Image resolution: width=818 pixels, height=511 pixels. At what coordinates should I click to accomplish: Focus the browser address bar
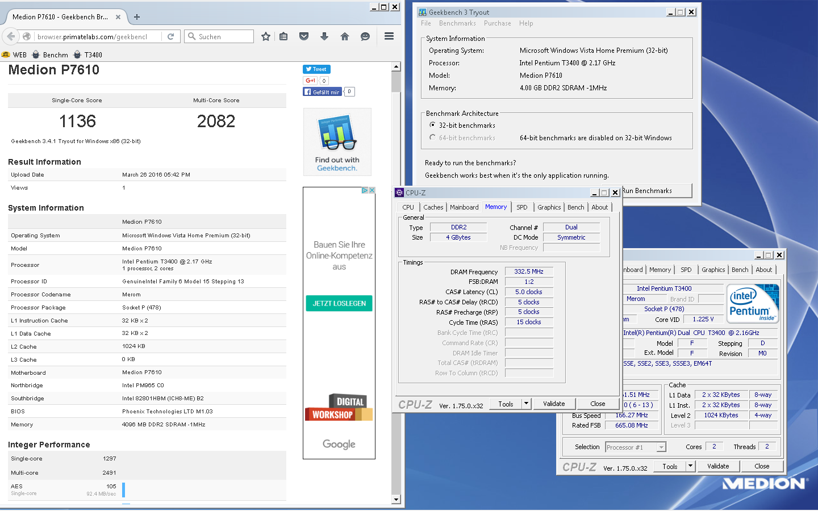pos(97,36)
